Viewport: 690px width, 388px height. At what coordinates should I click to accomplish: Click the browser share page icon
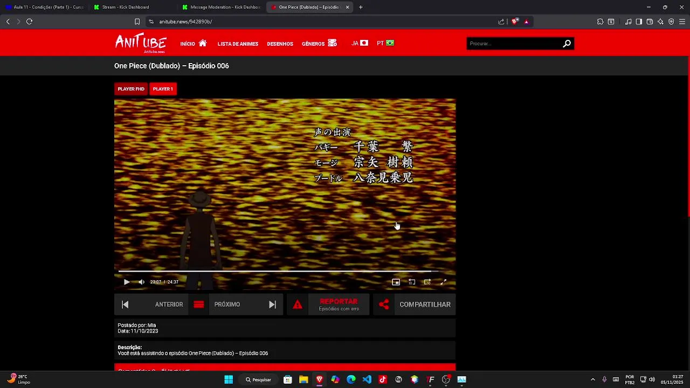[x=501, y=22]
